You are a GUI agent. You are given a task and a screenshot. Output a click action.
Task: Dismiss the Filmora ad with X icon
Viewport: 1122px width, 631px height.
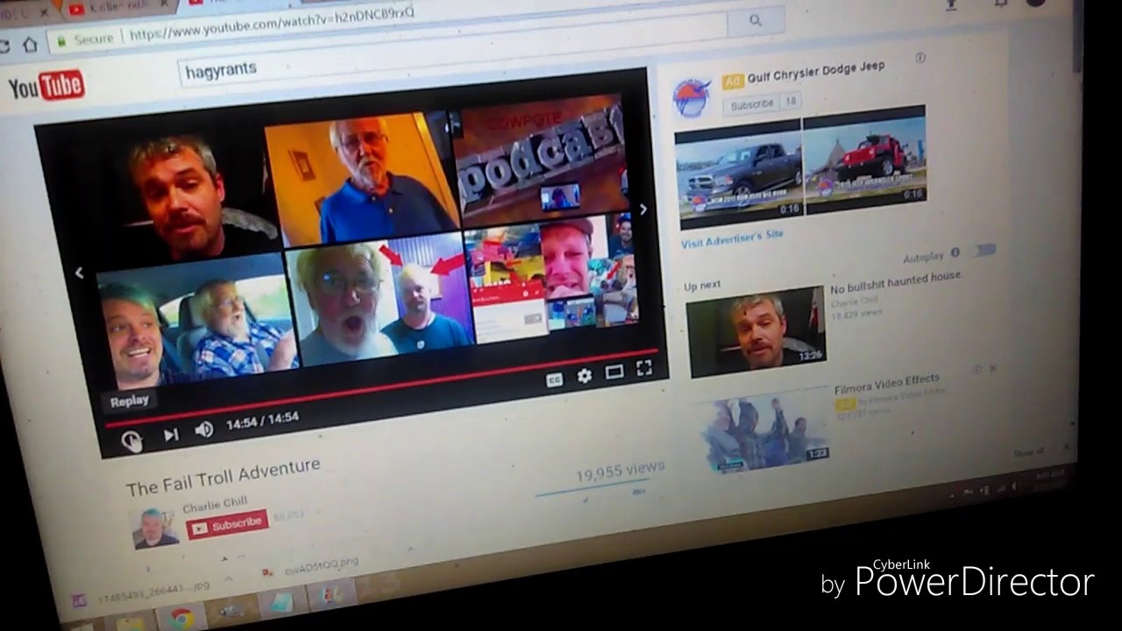pyautogui.click(x=992, y=369)
